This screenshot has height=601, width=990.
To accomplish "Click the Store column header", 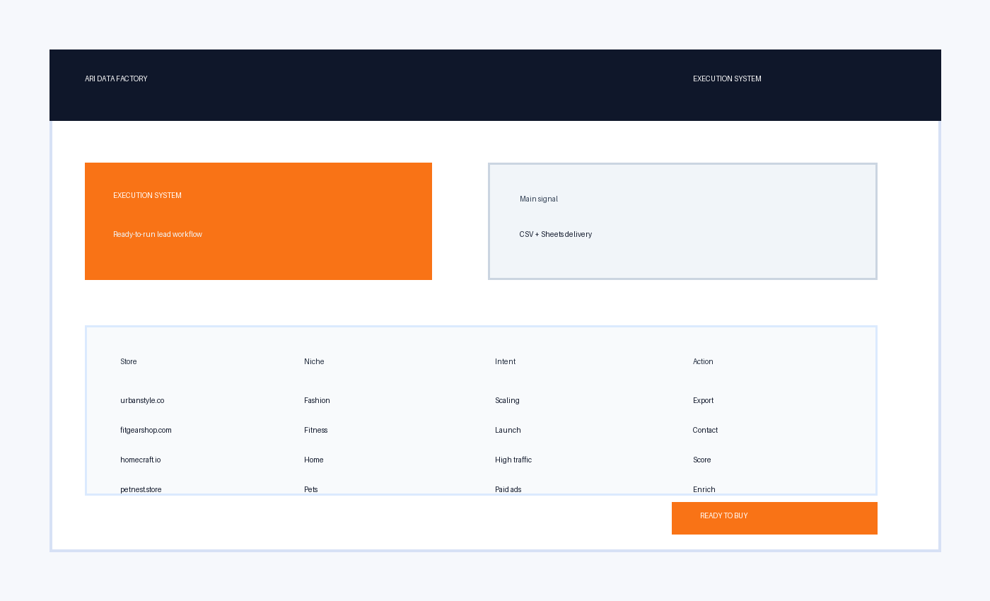I will coord(129,361).
